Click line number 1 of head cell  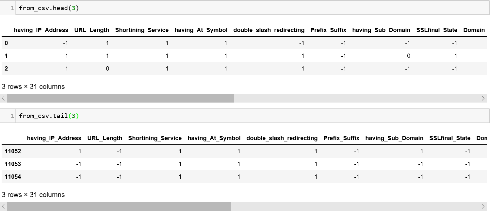click(x=12, y=8)
